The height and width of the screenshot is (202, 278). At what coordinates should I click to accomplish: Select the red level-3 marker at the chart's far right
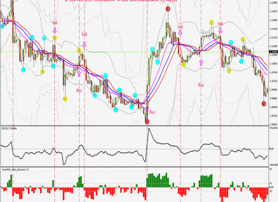264,104
